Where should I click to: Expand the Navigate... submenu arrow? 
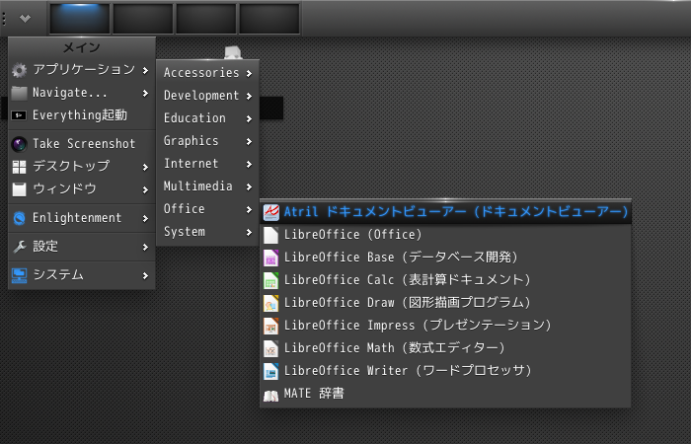pyautogui.click(x=145, y=94)
